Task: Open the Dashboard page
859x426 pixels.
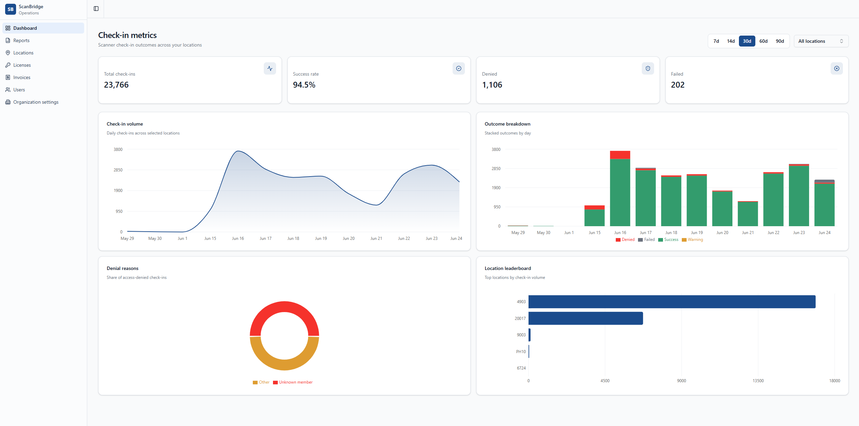Action: [43, 28]
